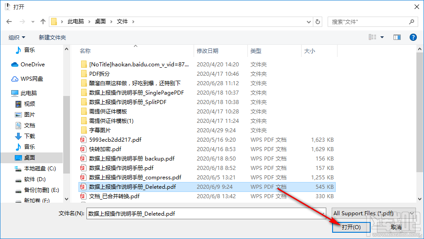Image resolution: width=424 pixels, height=239 pixels.
Task: Open 下载 folder in sidebar
Action: (x=25, y=136)
